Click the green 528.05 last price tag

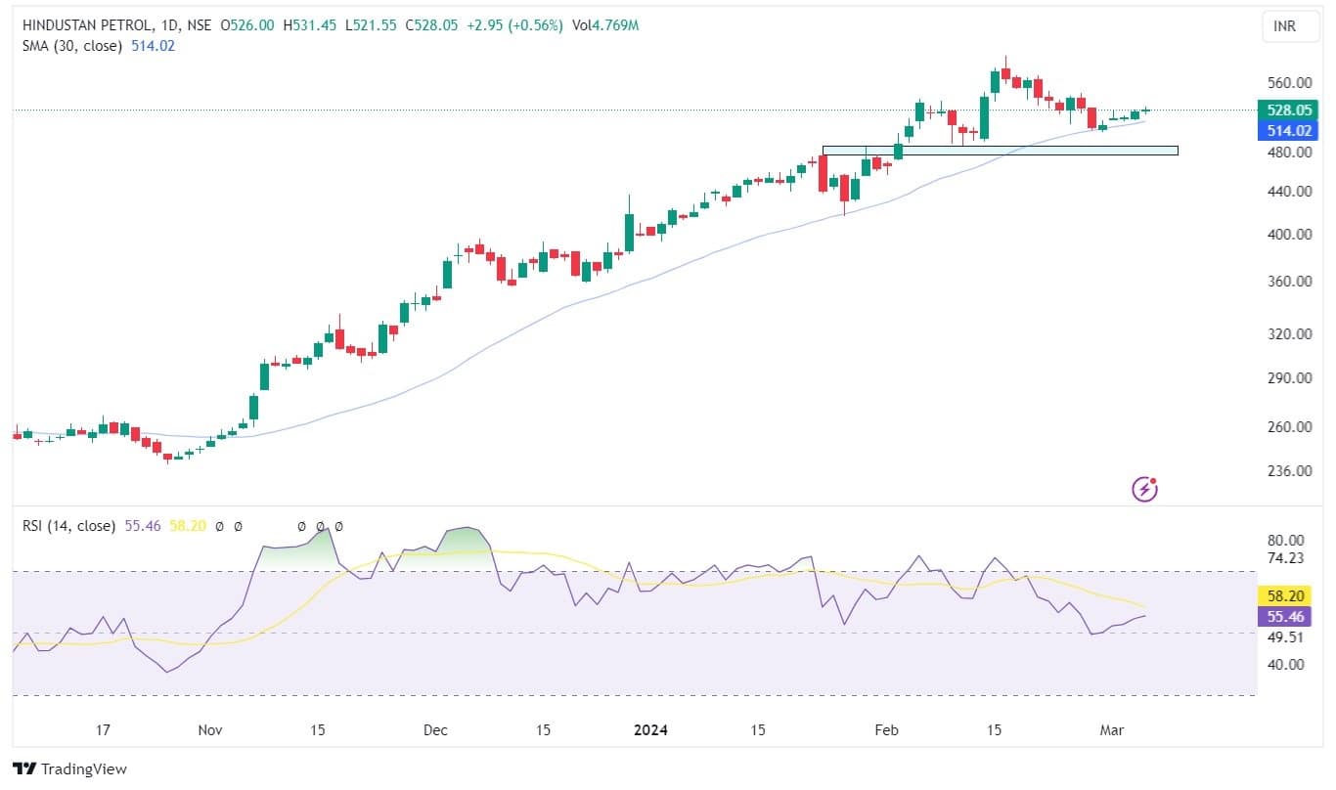pos(1288,110)
